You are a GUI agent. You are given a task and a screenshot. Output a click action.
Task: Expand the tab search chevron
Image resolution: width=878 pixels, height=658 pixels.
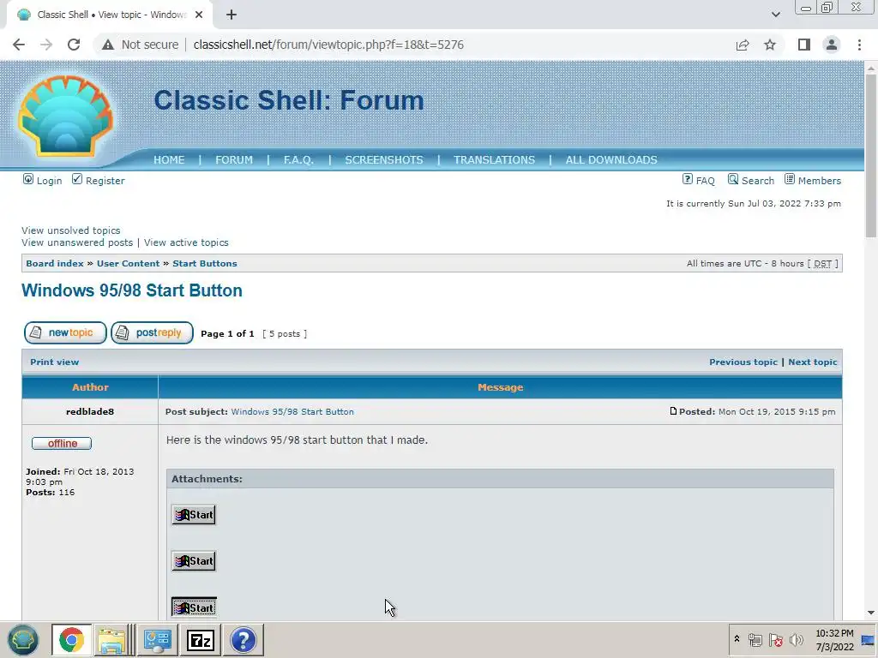775,15
